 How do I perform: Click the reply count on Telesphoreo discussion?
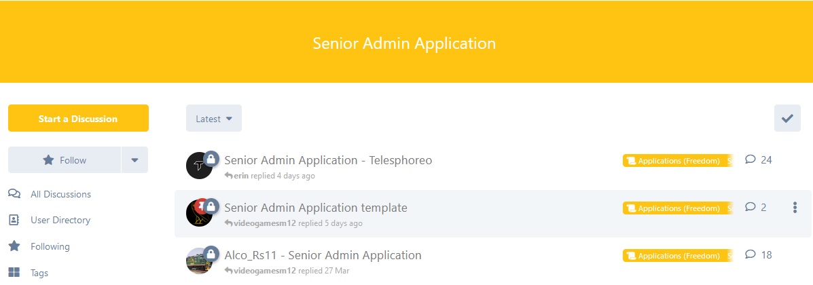[759, 160]
